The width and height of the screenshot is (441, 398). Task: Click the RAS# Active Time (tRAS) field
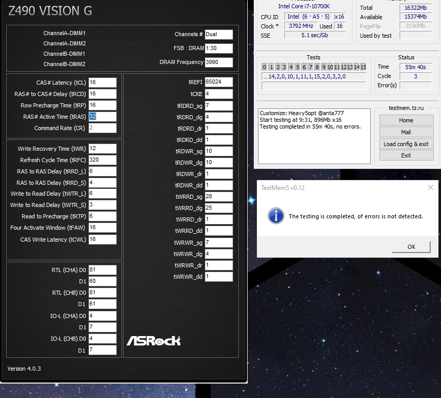coord(102,117)
